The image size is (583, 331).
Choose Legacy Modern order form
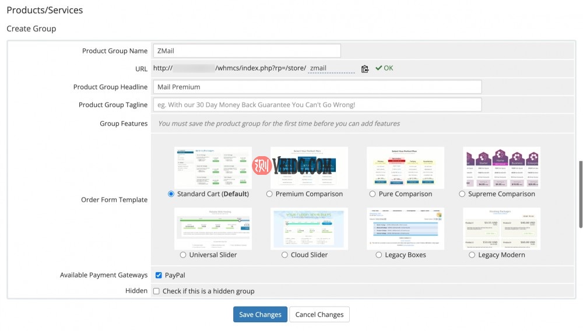pos(472,255)
